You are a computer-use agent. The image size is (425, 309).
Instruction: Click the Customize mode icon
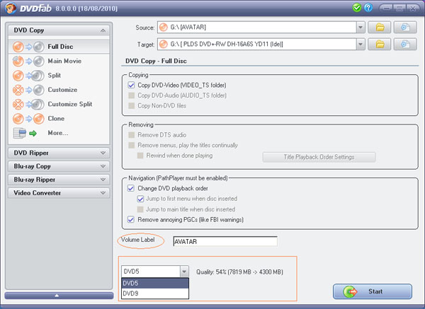[28, 90]
